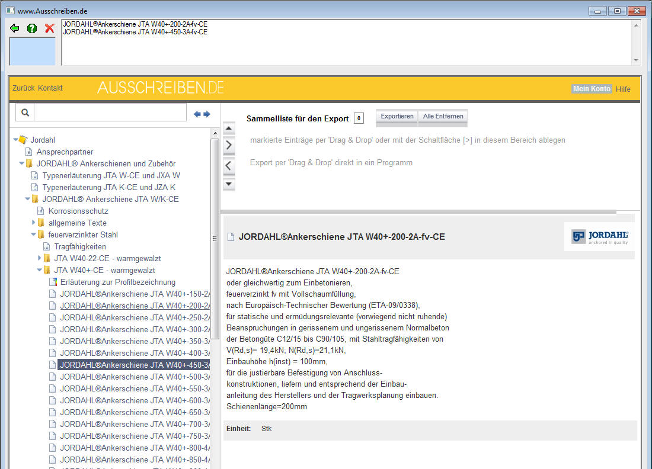652x469 pixels.
Task: Click the Alle Entfernen button
Action: [x=443, y=117]
